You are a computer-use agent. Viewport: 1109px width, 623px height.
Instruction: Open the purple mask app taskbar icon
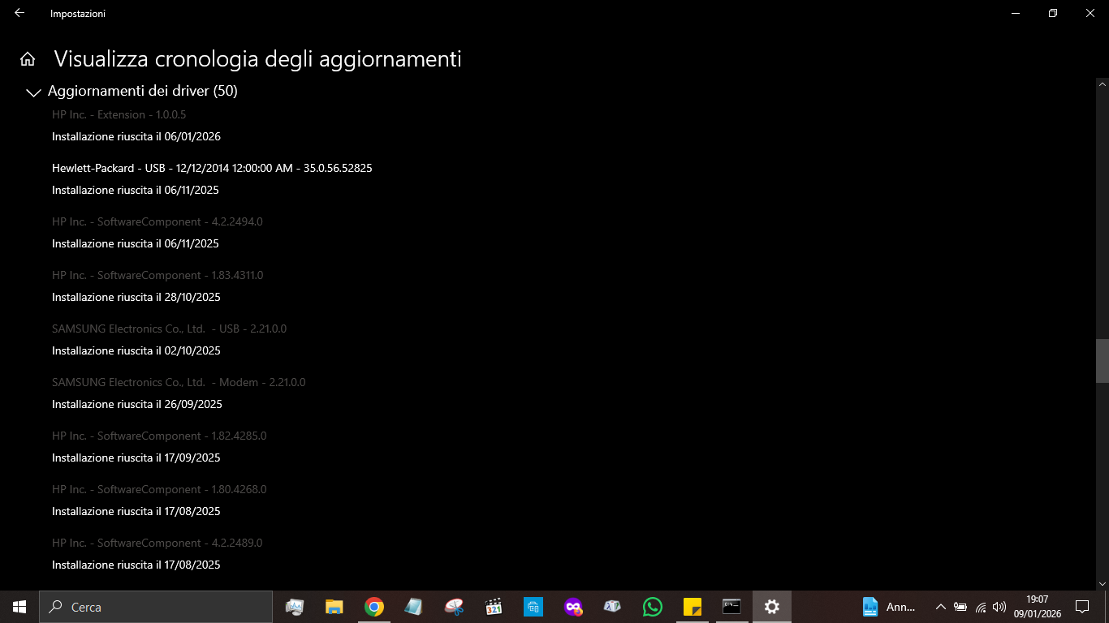point(573,607)
